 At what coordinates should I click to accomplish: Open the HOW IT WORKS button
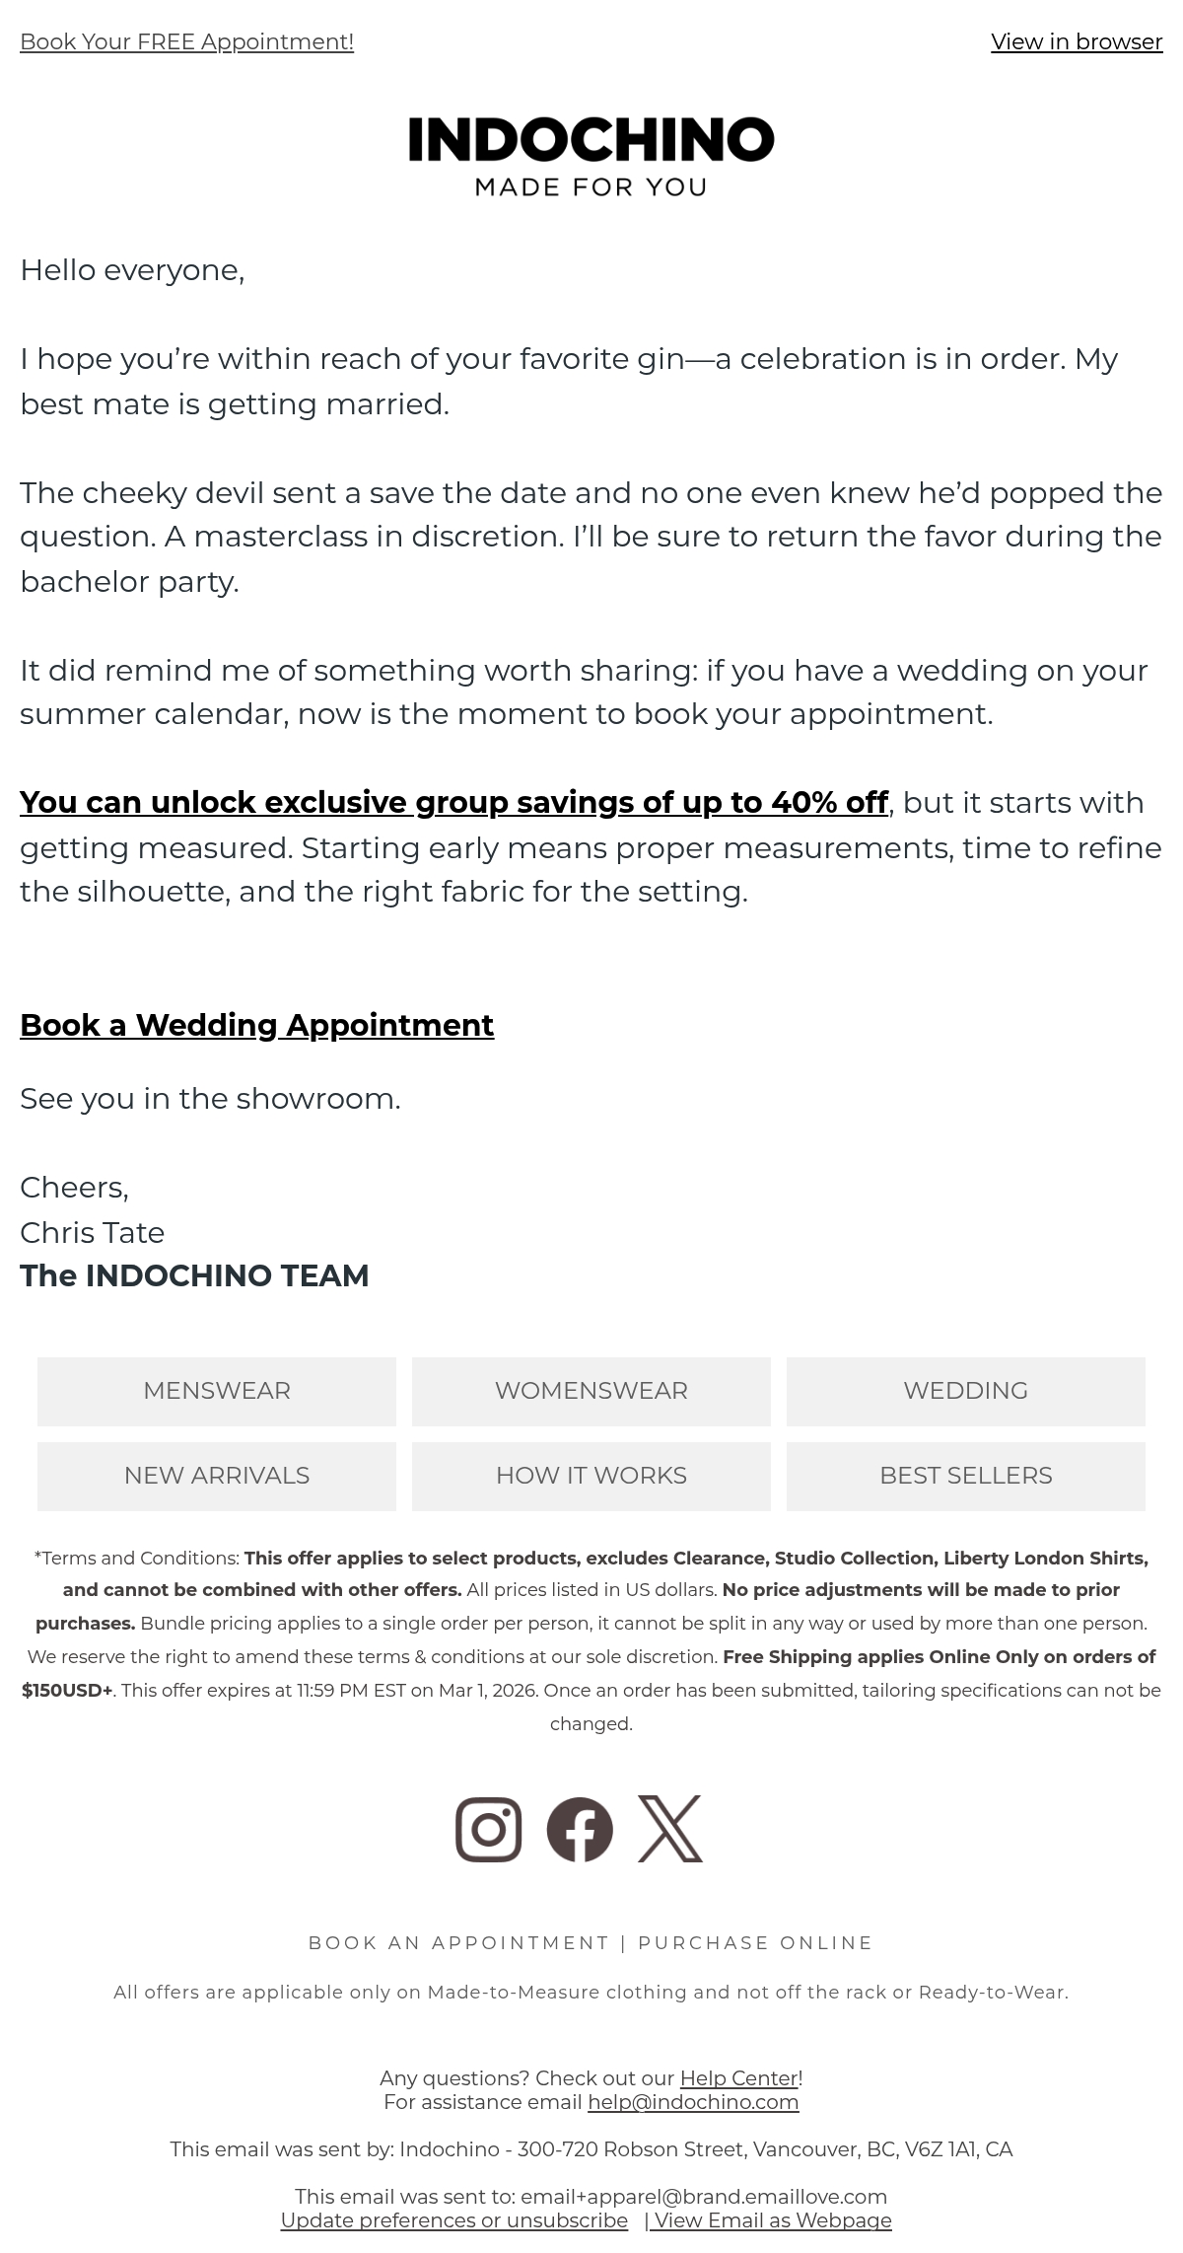tap(591, 1476)
